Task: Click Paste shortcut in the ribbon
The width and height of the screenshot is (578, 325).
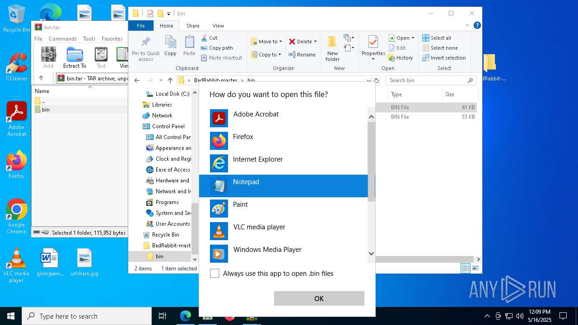Action: (x=221, y=58)
